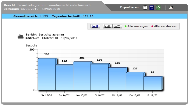Viewport: 189px width, 106px height.
Task: Click axis label Sa 13/02
Action: [47, 95]
